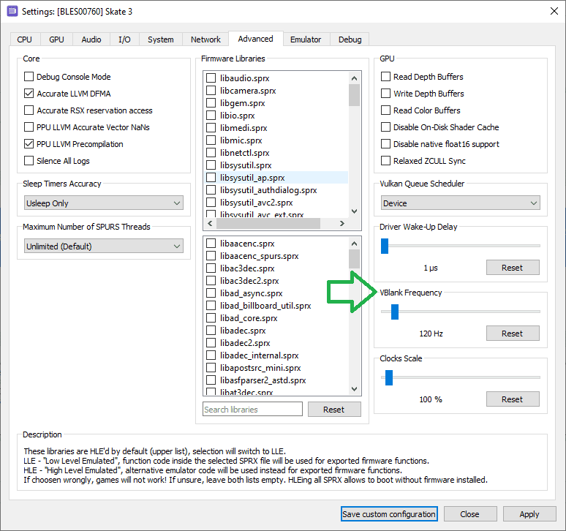Enable Accurate RSX reservation access

click(29, 110)
